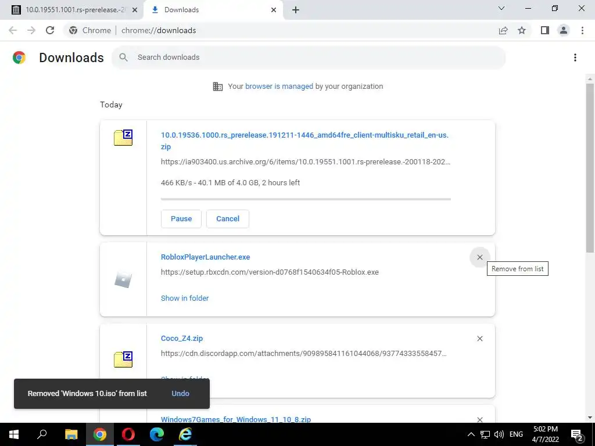Open a new tab
Viewport: 595px width, 446px height.
point(296,10)
